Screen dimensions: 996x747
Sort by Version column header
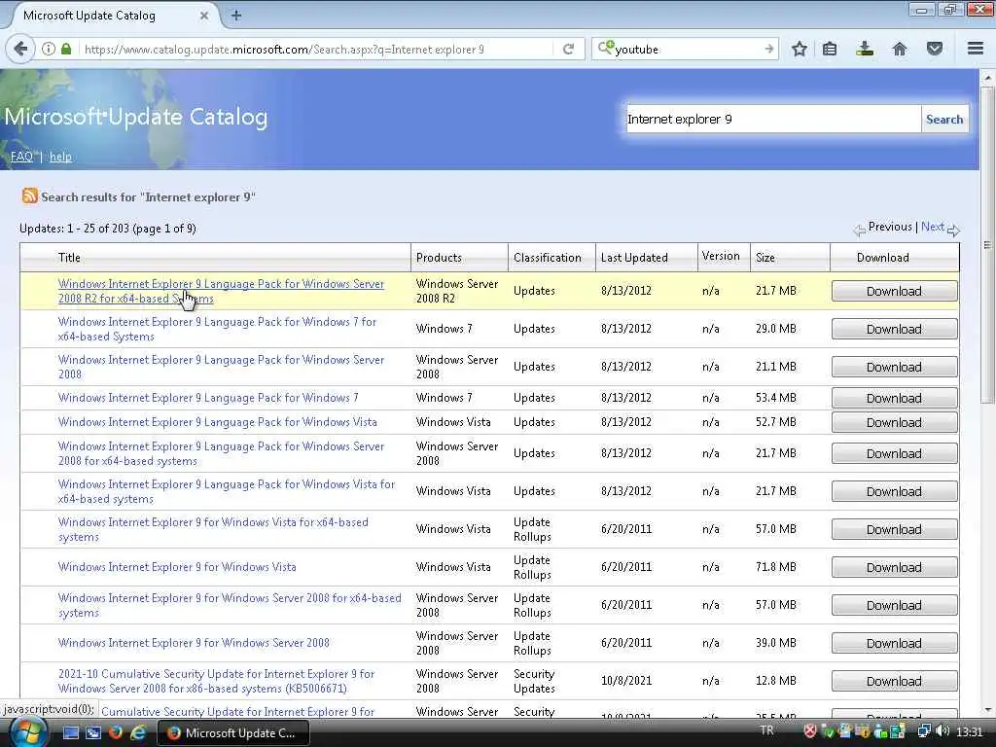coord(721,256)
